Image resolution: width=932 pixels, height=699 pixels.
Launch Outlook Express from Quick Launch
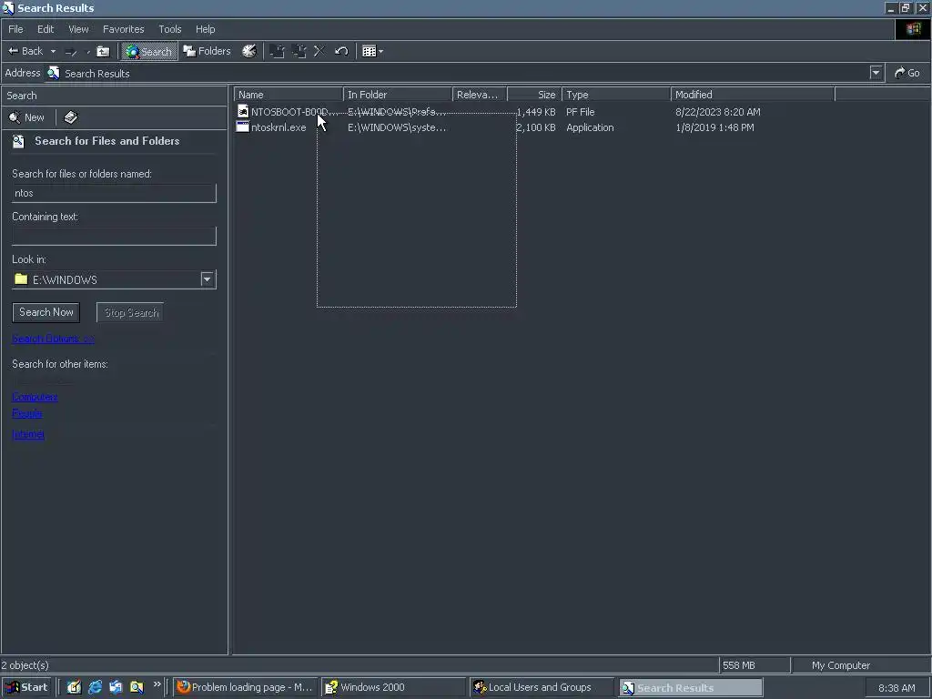(116, 687)
